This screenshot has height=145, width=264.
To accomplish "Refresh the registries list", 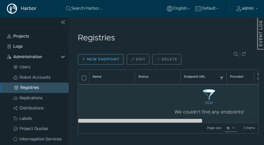I will 244,54.
